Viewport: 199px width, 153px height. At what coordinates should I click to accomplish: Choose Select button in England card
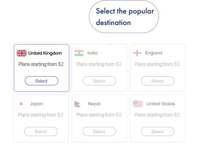(157, 81)
